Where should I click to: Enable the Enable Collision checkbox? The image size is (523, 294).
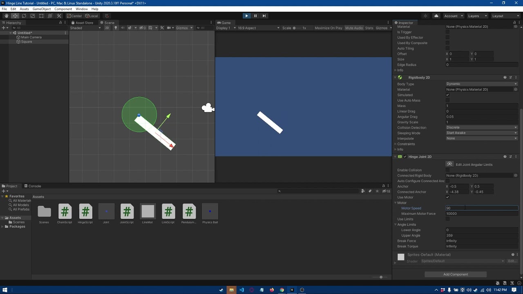[447, 170]
